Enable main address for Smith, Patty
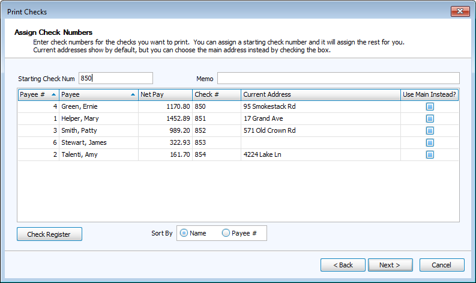 [430, 131]
